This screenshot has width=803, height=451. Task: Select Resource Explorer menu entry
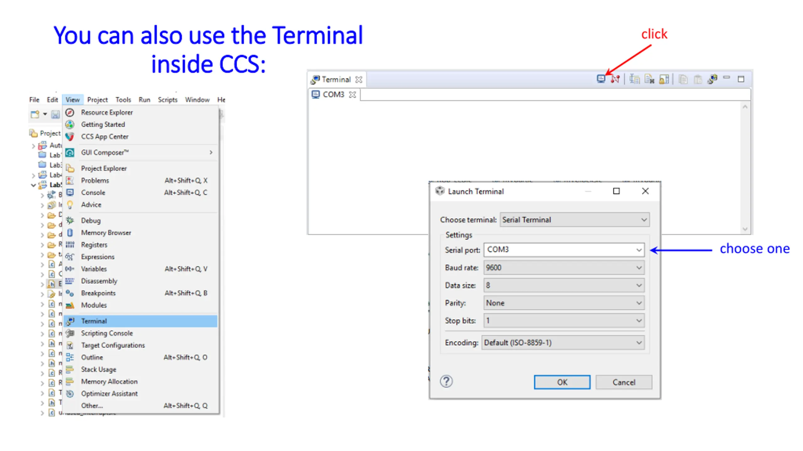tap(141, 112)
